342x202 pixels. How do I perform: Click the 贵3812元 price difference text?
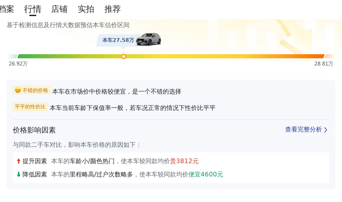coord(184,161)
